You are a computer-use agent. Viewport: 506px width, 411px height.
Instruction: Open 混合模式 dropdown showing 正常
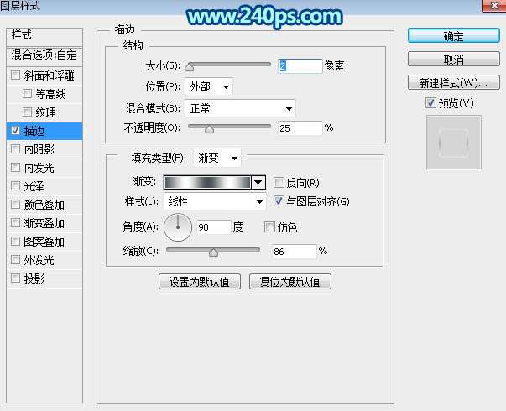point(240,108)
